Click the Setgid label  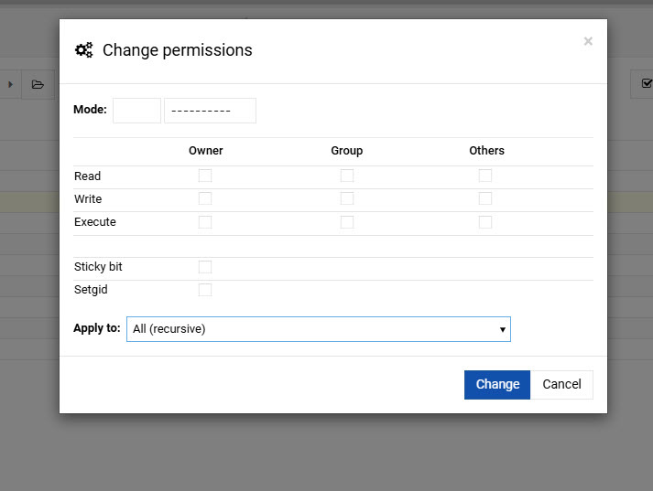[91, 289]
